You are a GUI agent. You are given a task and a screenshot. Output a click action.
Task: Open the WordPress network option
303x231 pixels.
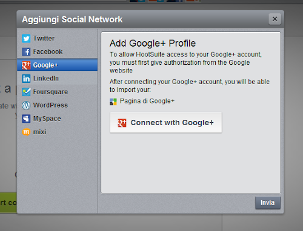(50, 105)
